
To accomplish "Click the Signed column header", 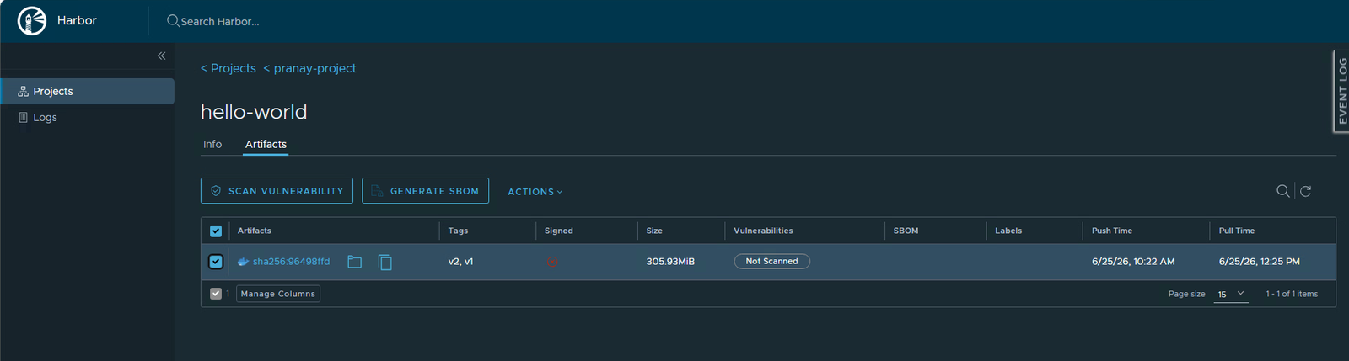I will click(558, 231).
